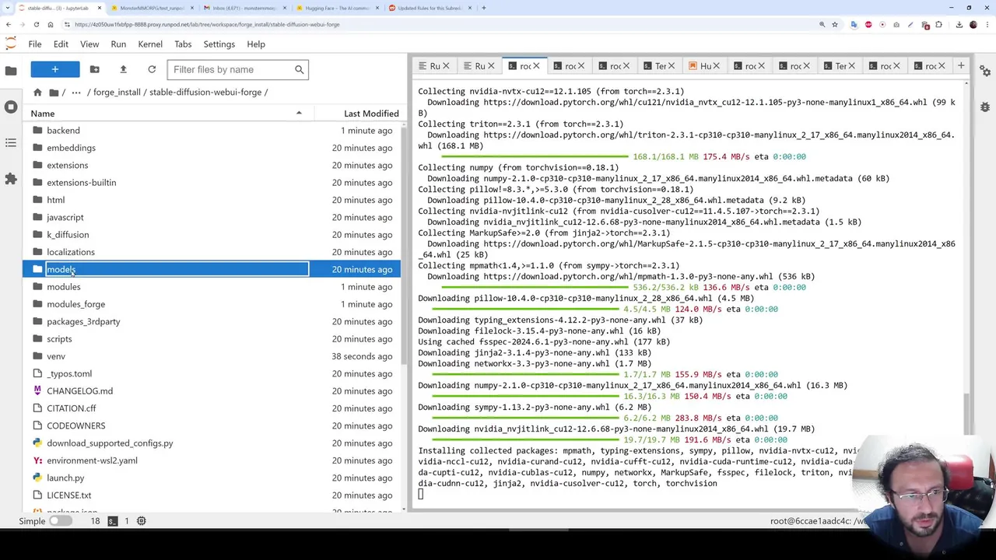Click stable-diffusion-webui-forge breadcrumb

click(x=205, y=92)
